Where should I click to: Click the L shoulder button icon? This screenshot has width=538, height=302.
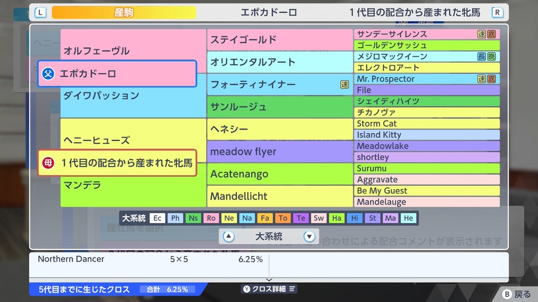point(41,13)
